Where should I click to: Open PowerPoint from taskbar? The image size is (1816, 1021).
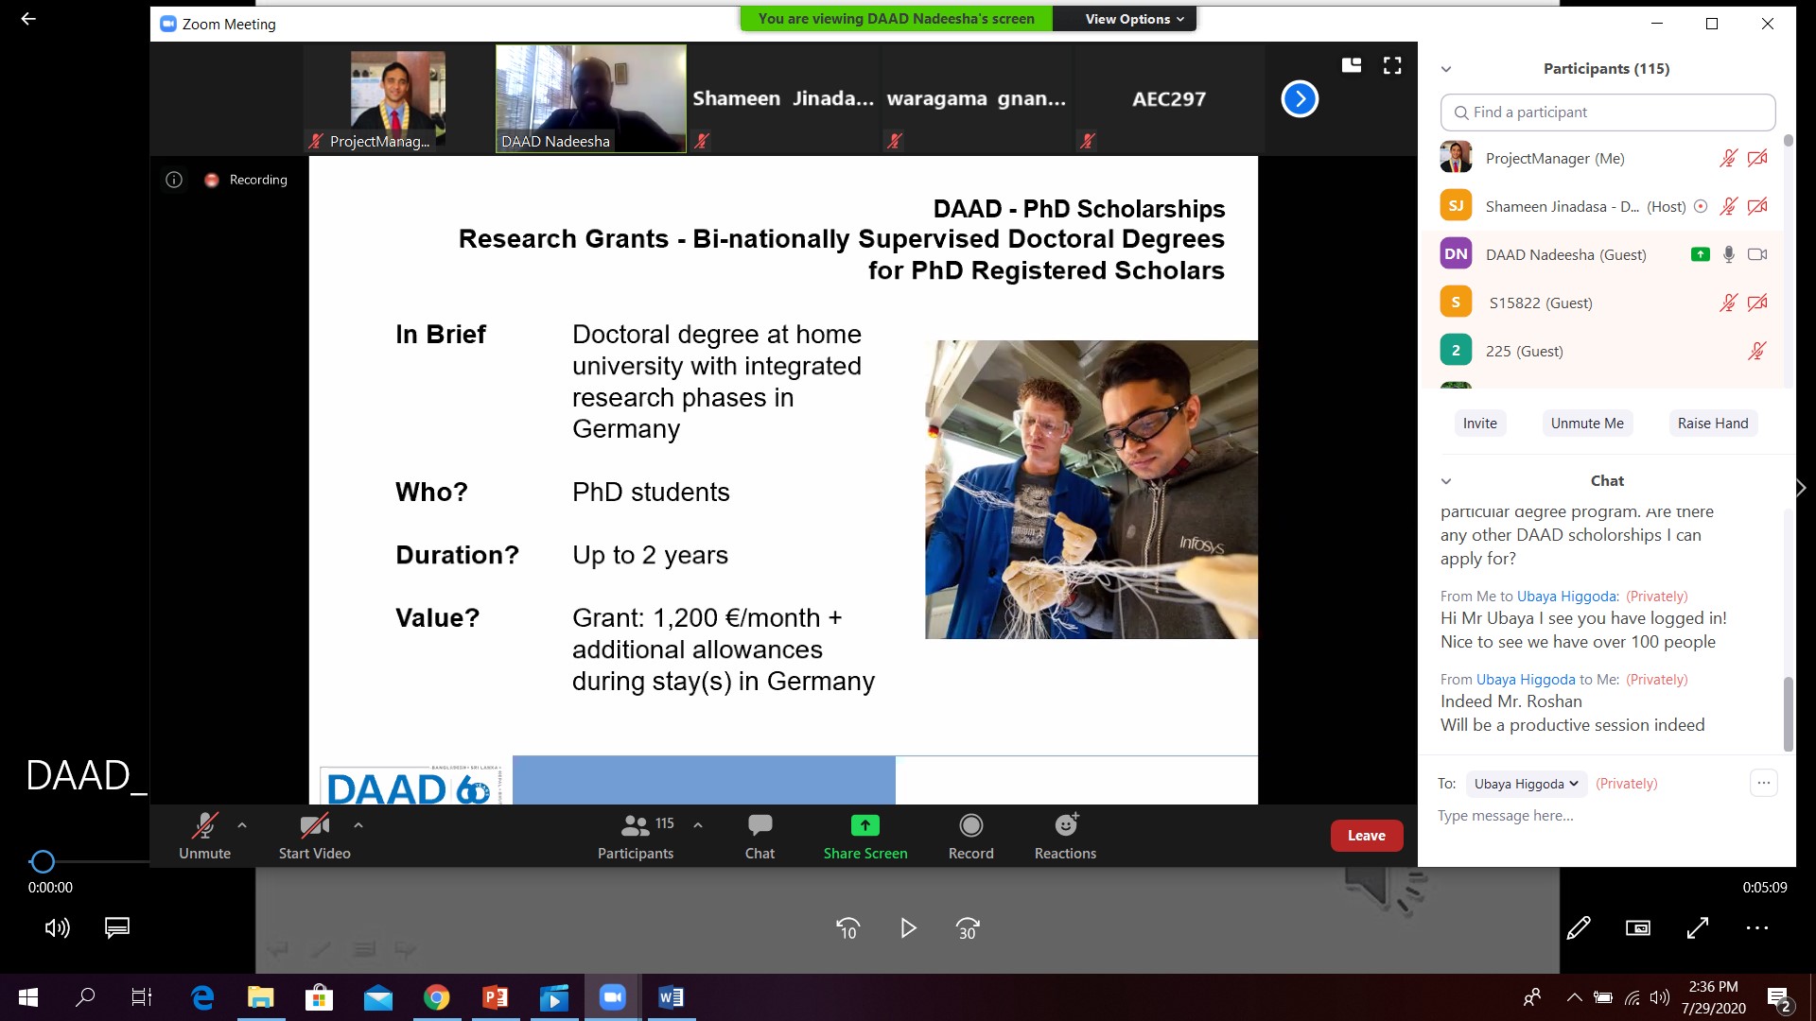pyautogui.click(x=495, y=997)
